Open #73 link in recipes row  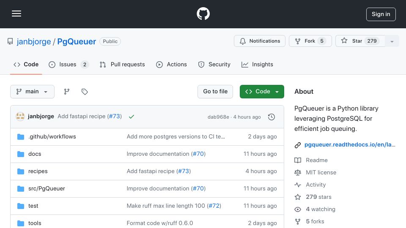184,171
